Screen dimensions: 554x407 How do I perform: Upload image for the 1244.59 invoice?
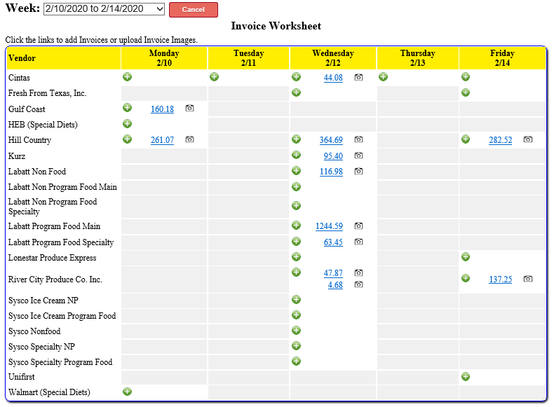(358, 226)
